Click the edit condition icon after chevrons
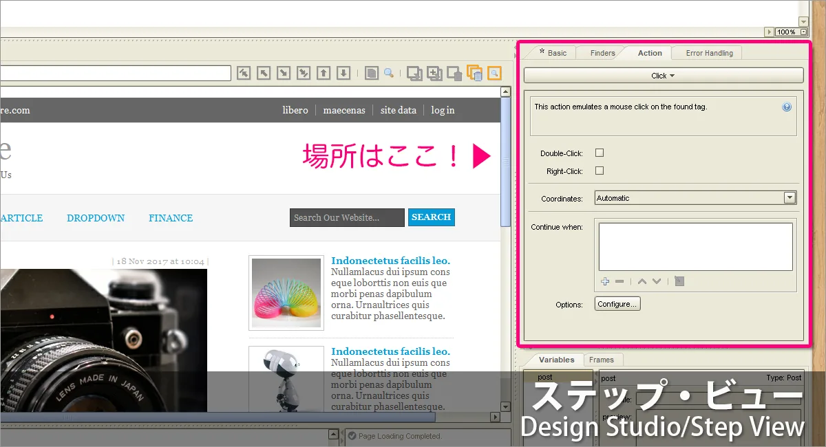This screenshot has width=826, height=447. 679,281
